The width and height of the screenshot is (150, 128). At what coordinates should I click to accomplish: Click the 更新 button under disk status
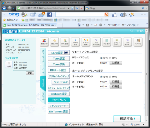click(30, 73)
